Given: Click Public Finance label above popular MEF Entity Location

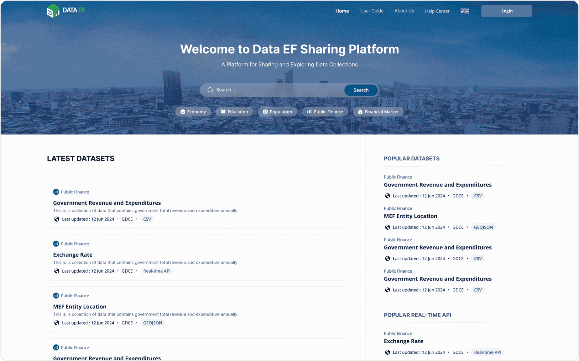Looking at the screenshot, I should coord(398,208).
